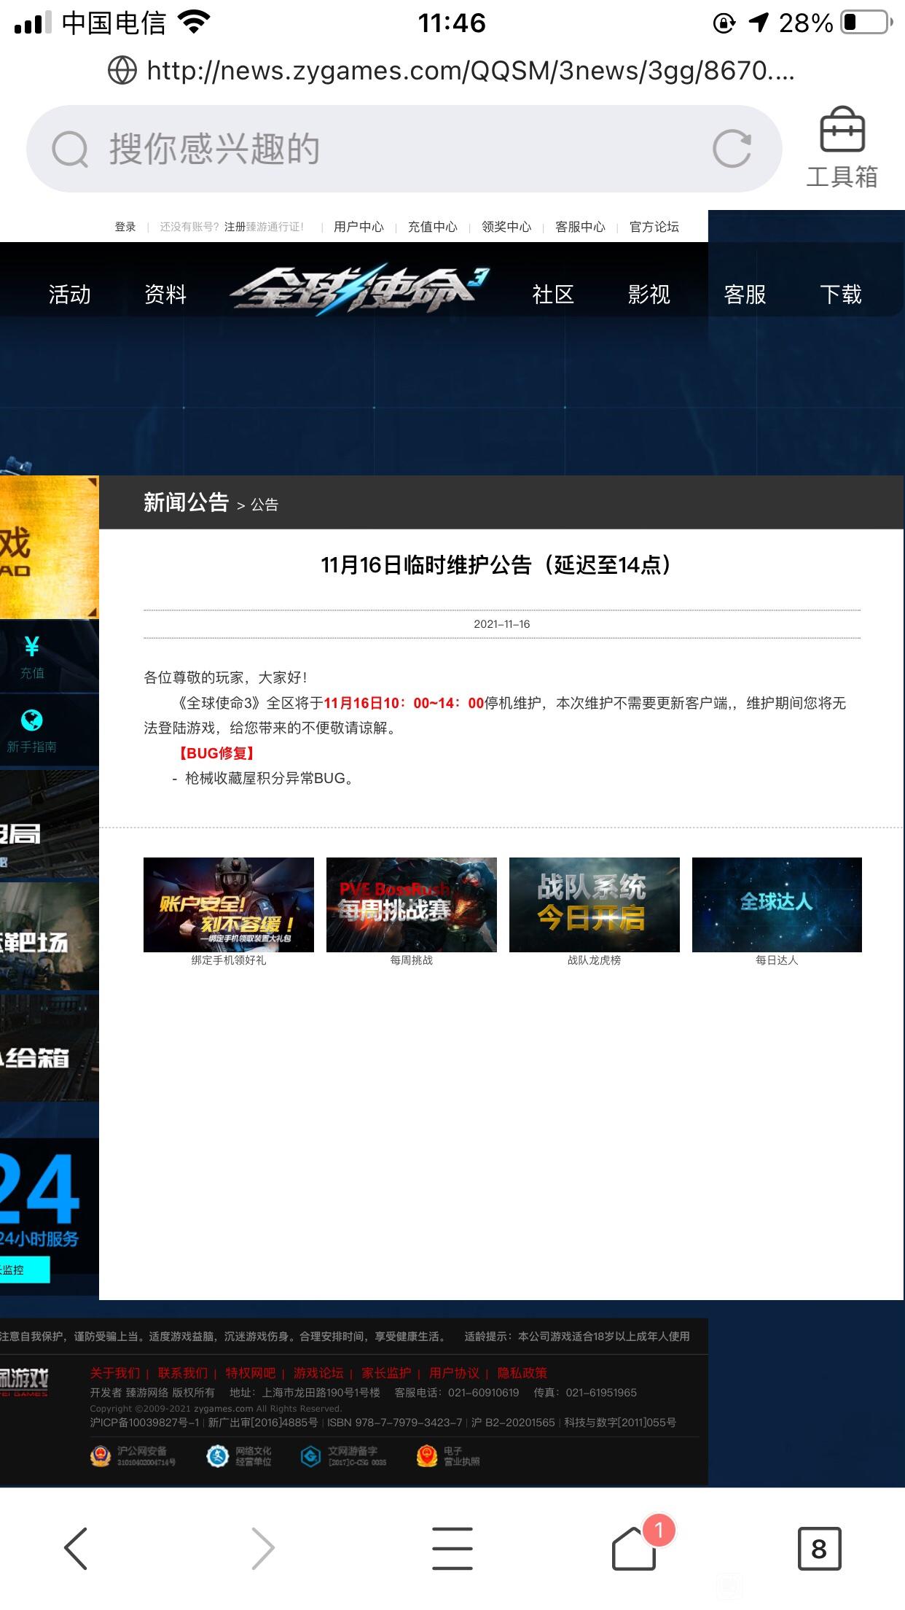Visit the 官方论坛 link
Viewport: 905px width, 1610px height.
click(x=654, y=227)
